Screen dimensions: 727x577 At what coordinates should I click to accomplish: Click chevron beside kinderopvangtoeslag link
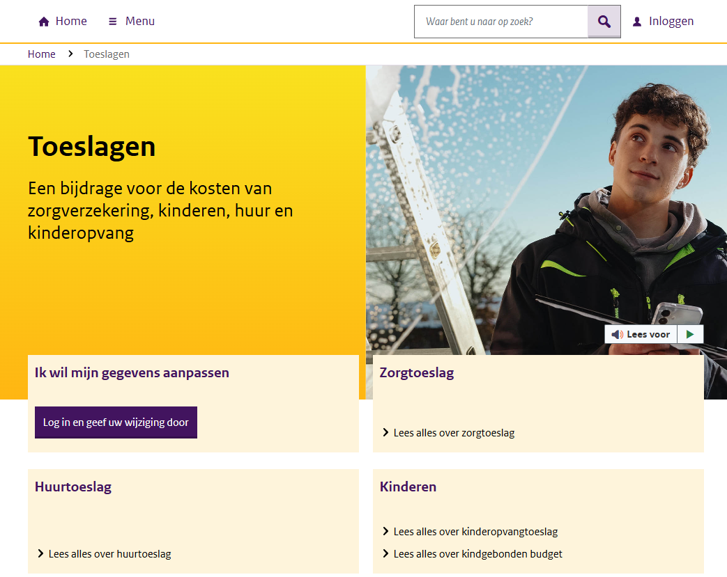[x=385, y=531]
